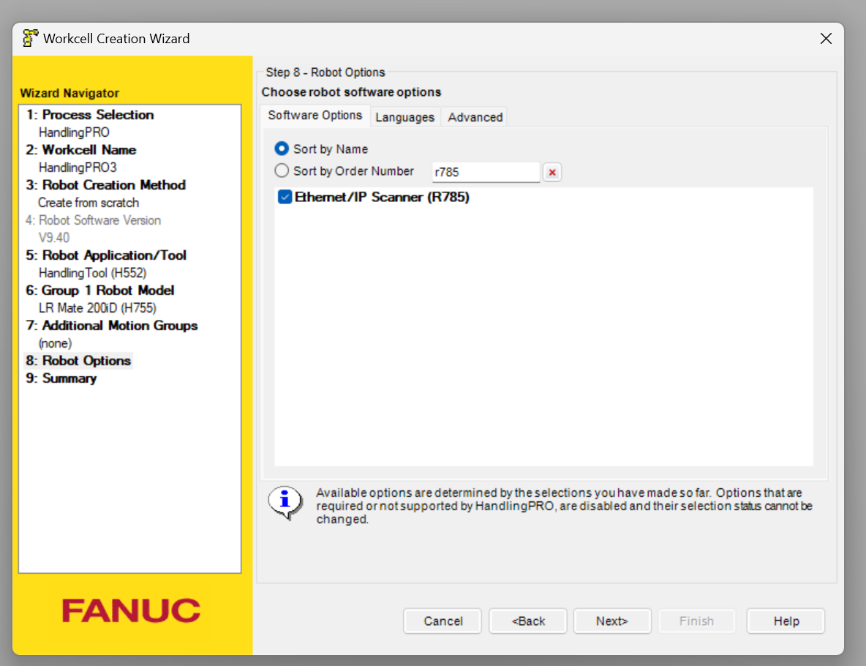This screenshot has height=666, width=866.
Task: Switch to the Software Options tab
Action: [x=315, y=115]
